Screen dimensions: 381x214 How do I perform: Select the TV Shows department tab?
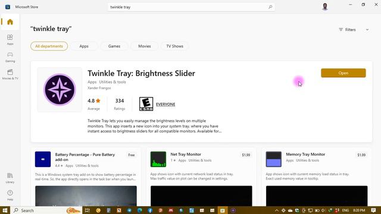(x=174, y=46)
